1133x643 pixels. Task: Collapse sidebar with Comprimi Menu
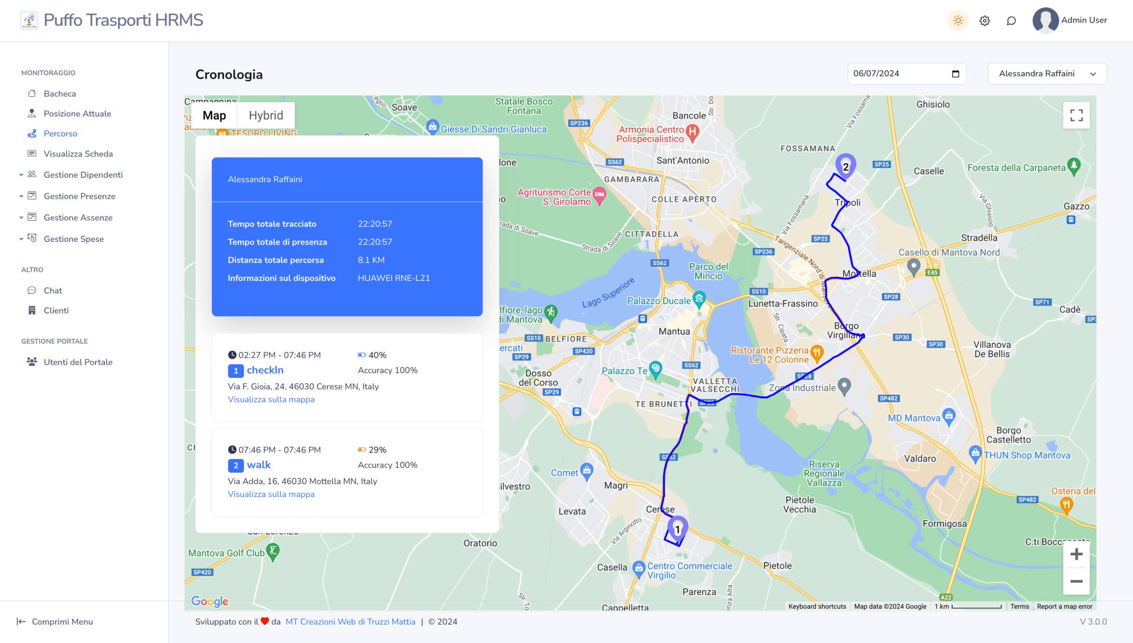55,621
